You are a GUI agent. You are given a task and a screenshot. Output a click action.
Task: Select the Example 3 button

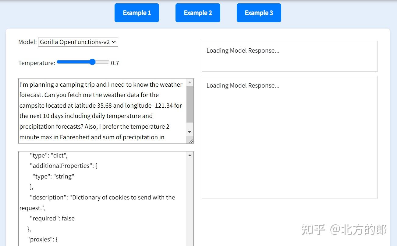point(259,12)
